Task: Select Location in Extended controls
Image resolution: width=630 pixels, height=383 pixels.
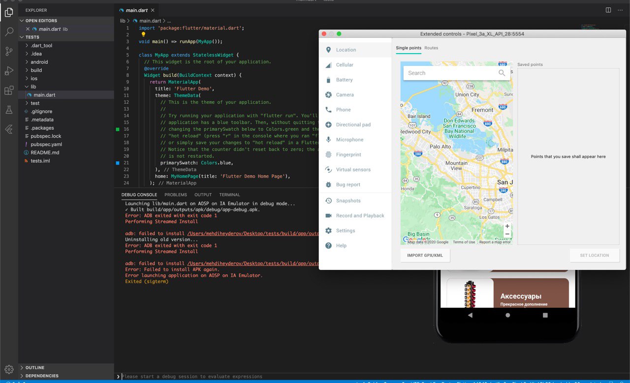Action: pos(355,50)
